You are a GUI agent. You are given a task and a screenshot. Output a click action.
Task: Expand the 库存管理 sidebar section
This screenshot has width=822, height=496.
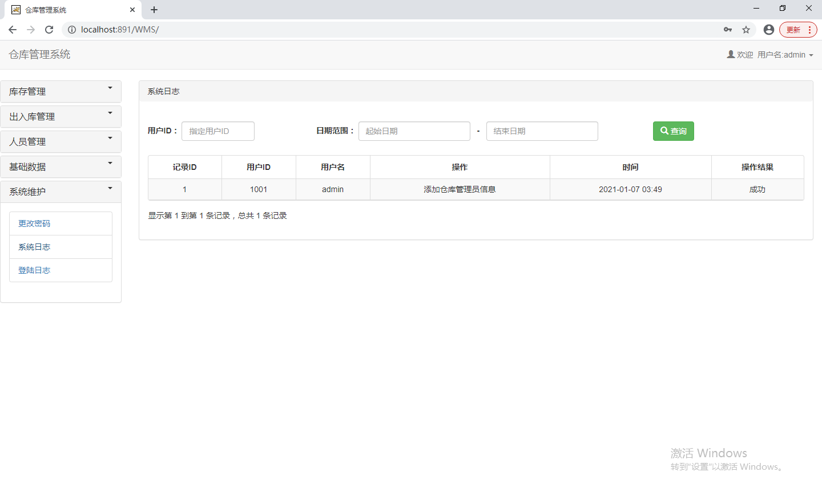pyautogui.click(x=61, y=91)
